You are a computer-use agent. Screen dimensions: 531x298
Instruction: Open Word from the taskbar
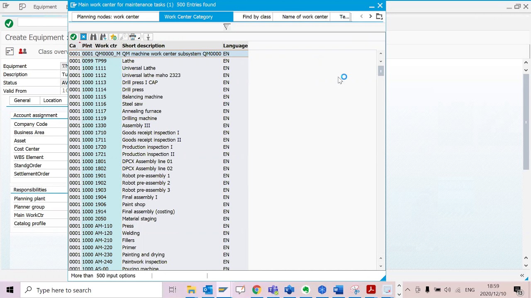tap(338, 290)
